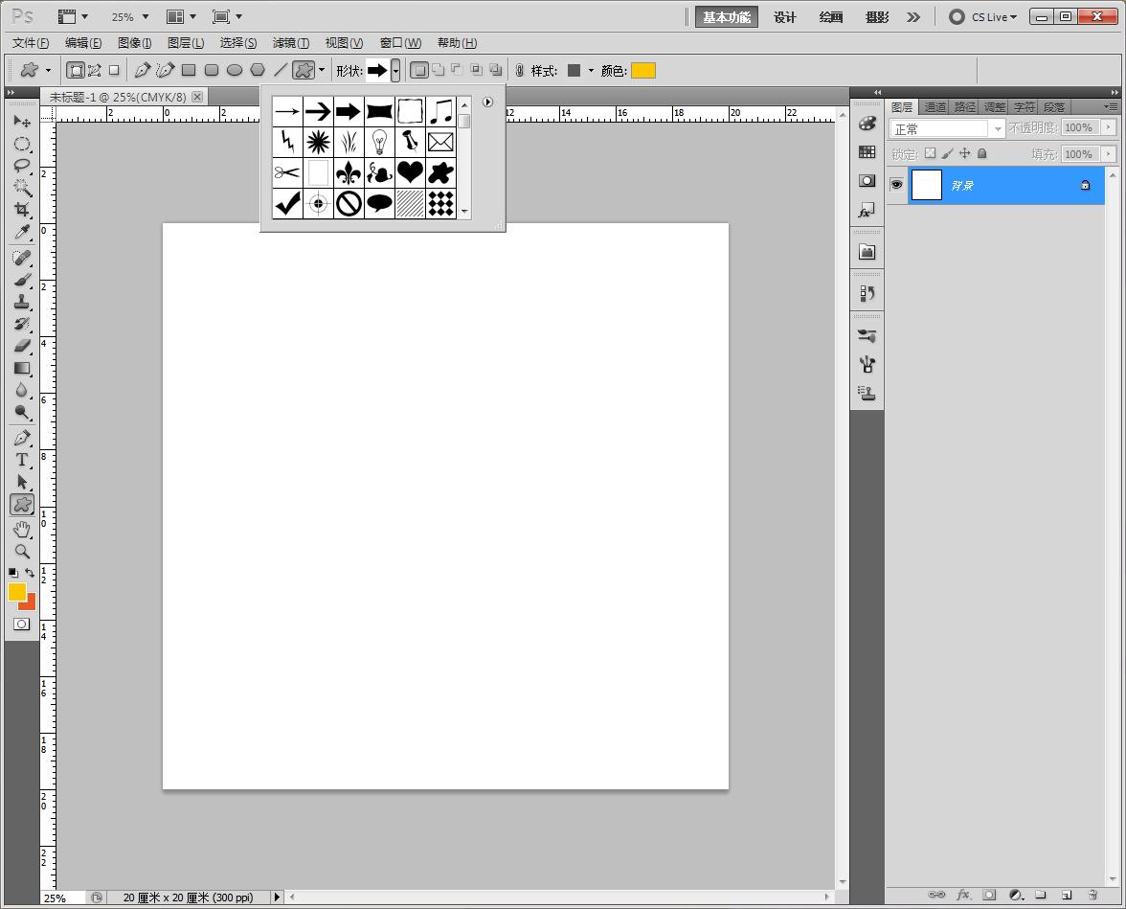Select the Crop tool in the toolbox
This screenshot has width=1126, height=909.
(21, 210)
